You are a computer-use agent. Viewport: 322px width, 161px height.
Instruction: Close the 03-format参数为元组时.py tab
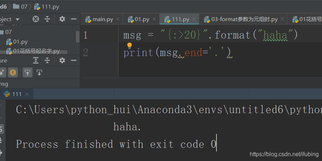click(x=282, y=19)
